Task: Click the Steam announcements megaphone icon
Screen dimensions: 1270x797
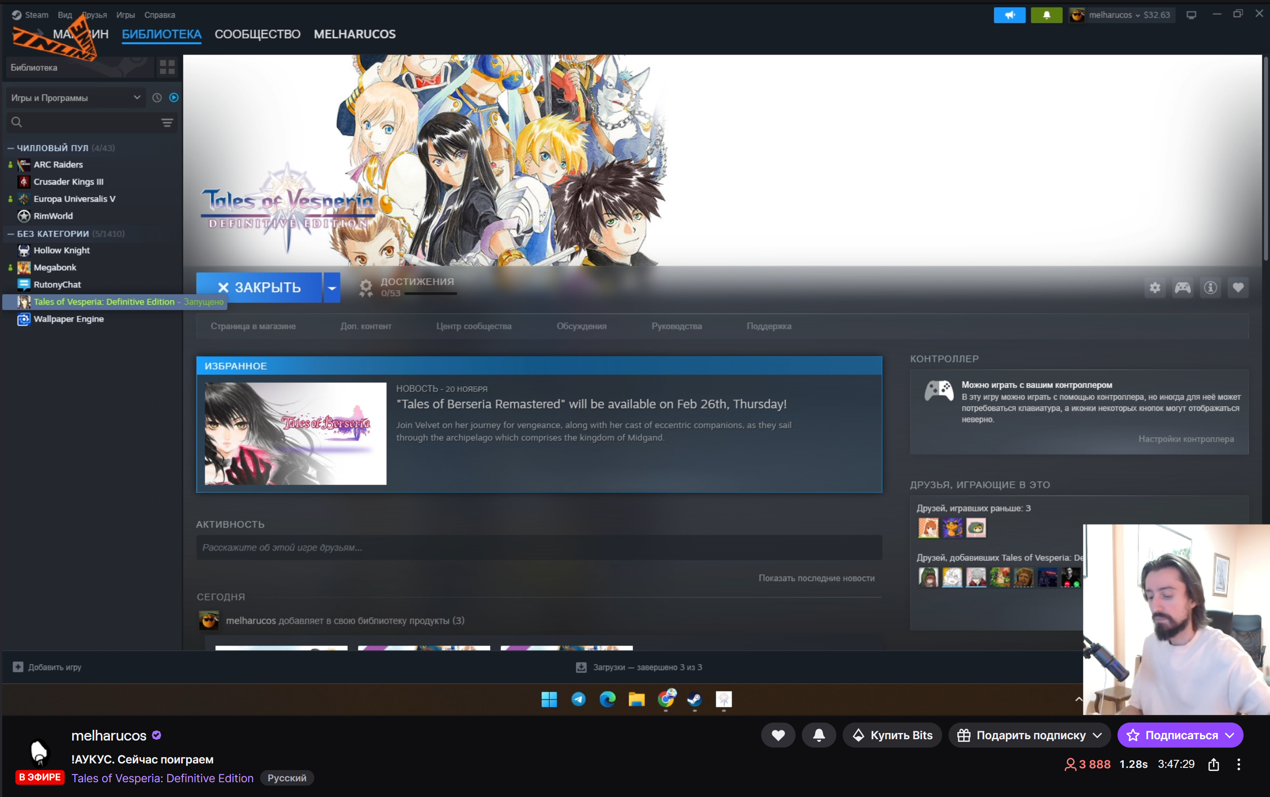Action: pos(1009,15)
